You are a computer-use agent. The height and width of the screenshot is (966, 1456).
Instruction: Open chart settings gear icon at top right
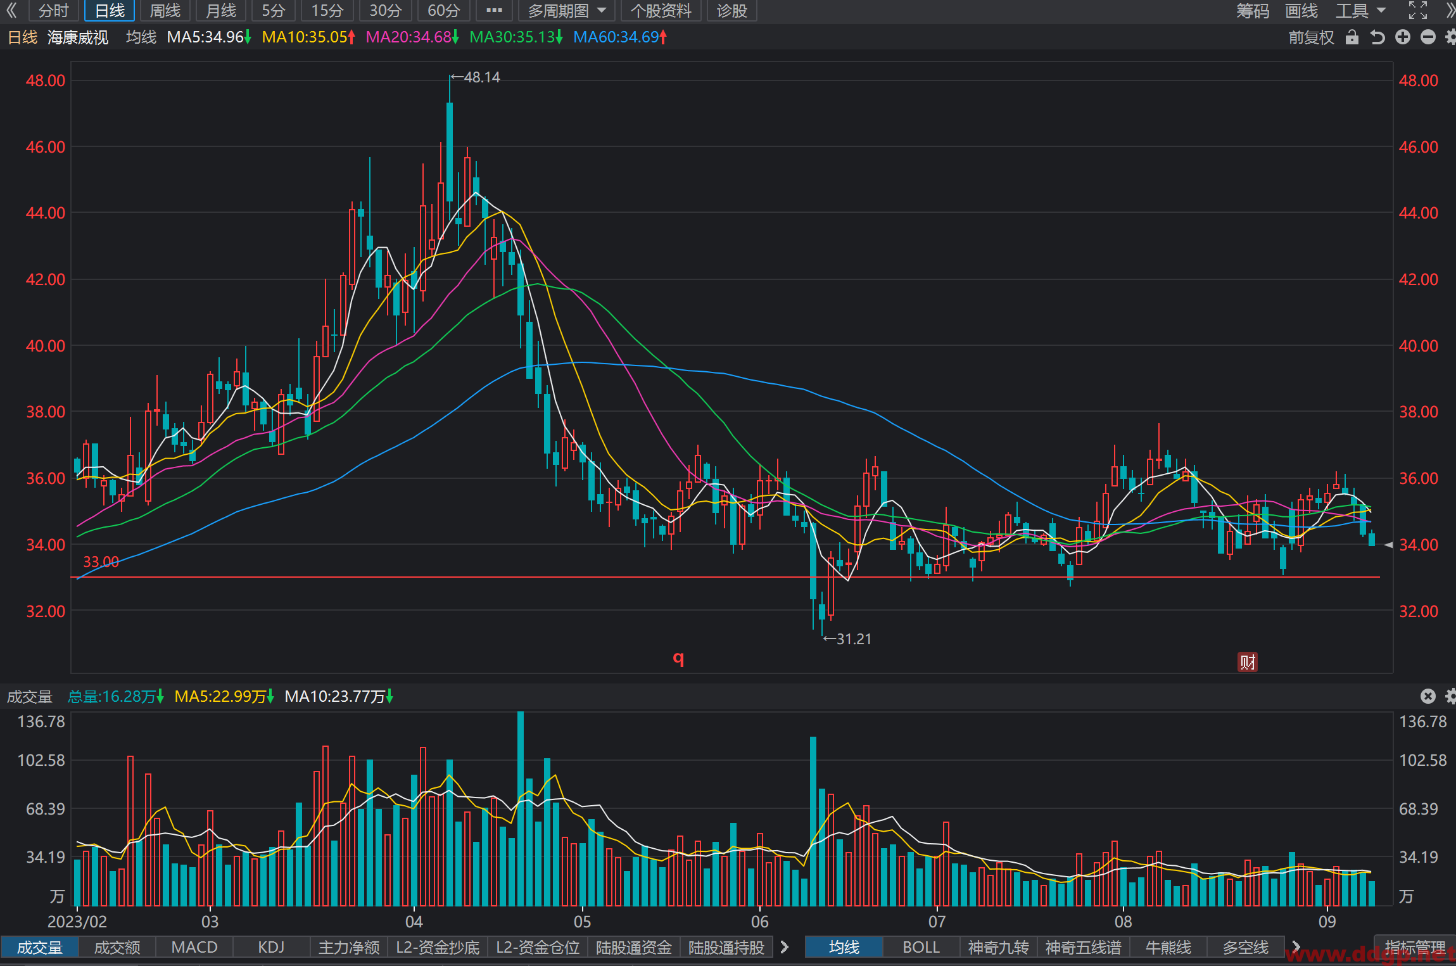click(1451, 37)
